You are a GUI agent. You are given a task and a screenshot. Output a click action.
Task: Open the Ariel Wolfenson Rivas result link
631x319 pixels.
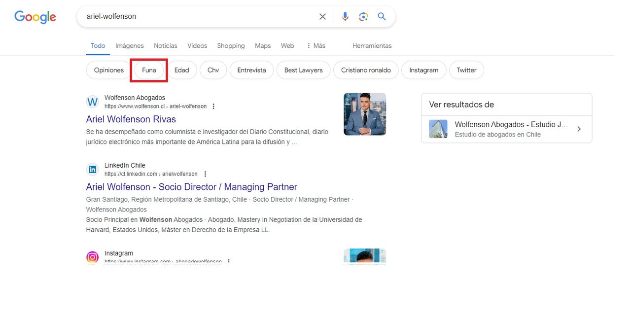coord(131,119)
